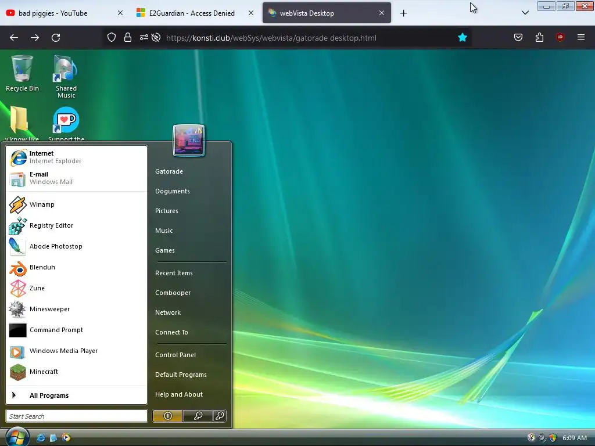Open Combooper
The width and height of the screenshot is (595, 446).
click(x=173, y=293)
